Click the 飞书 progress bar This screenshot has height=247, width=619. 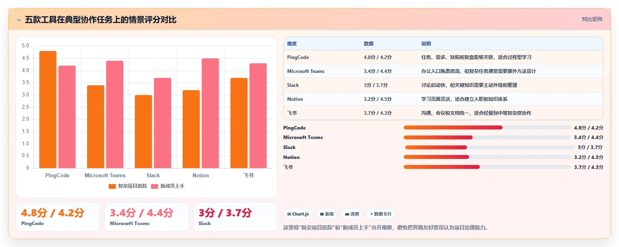(x=487, y=167)
